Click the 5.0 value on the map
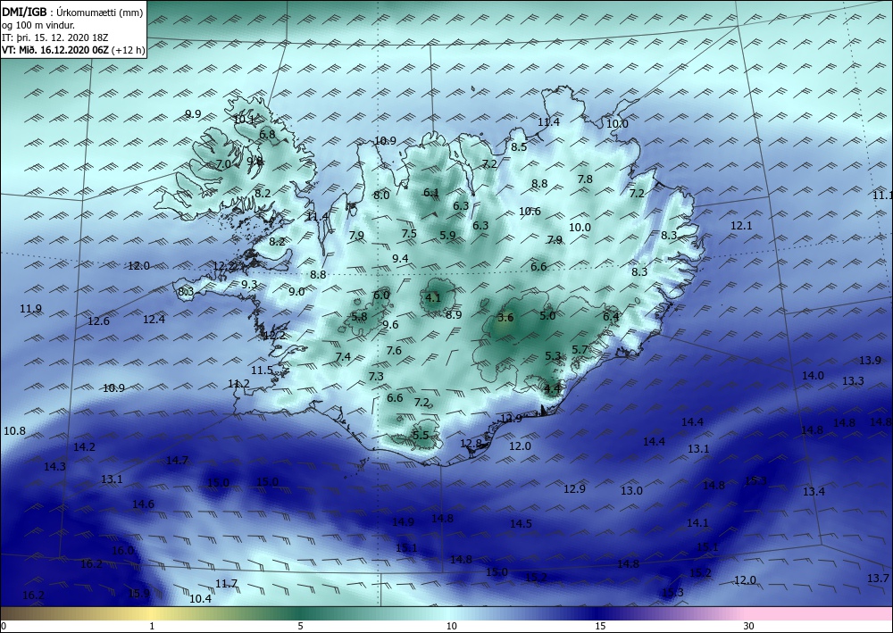 coord(547,315)
